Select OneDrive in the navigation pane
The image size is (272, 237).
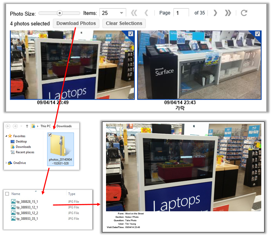point(17,163)
